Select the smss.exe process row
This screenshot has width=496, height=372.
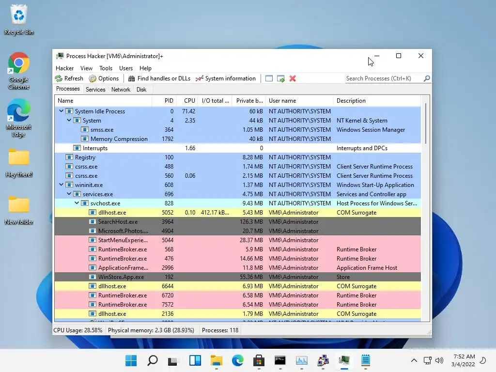(237, 130)
